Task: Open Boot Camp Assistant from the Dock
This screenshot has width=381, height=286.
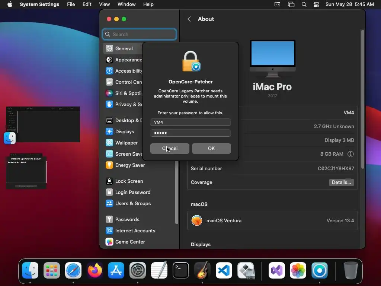Action: (x=246, y=270)
